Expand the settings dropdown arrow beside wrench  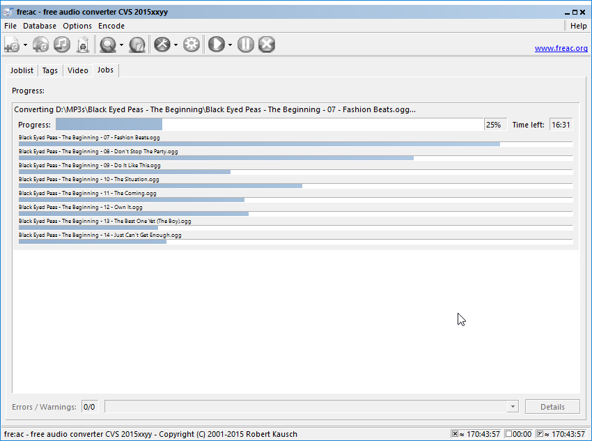click(176, 45)
